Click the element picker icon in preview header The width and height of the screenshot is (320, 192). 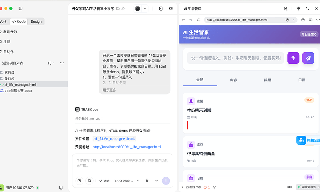(x=286, y=8)
